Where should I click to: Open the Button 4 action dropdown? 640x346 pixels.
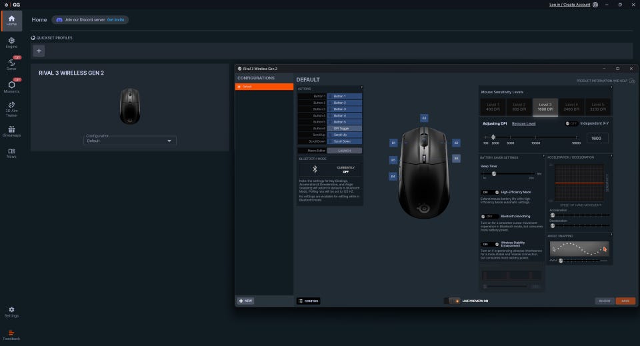coord(344,115)
